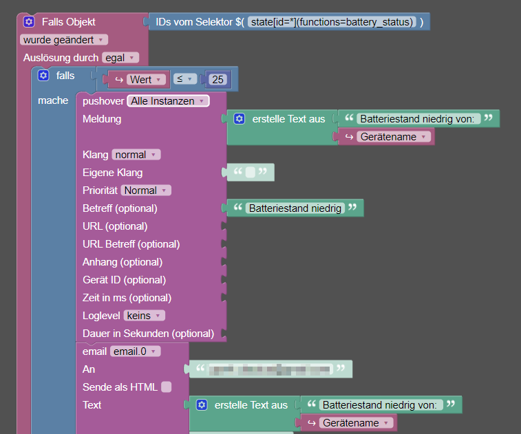Screen dimensions: 521x434
Task: Click the 'URL (optional)' label
Action: coord(115,226)
